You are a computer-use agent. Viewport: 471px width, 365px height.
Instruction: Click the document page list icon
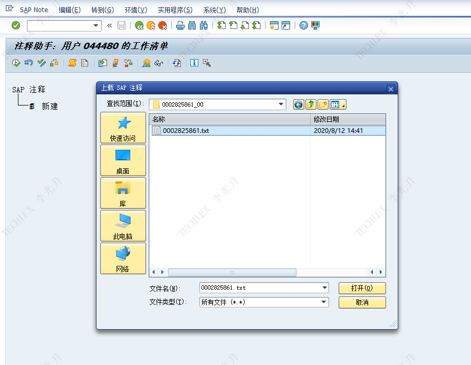[x=85, y=63]
